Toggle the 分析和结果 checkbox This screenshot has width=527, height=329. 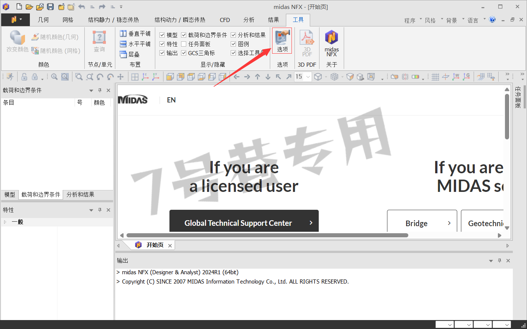tap(233, 35)
